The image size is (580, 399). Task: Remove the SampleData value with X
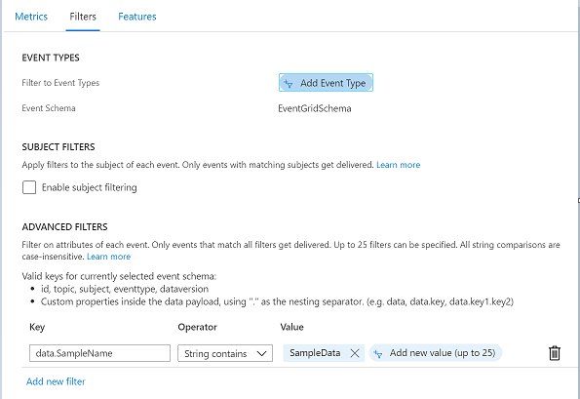tap(355, 353)
